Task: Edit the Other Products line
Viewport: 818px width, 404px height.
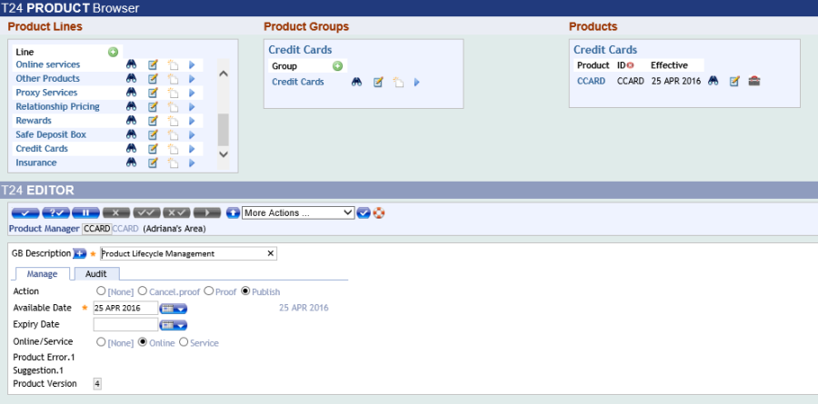Action: tap(153, 79)
